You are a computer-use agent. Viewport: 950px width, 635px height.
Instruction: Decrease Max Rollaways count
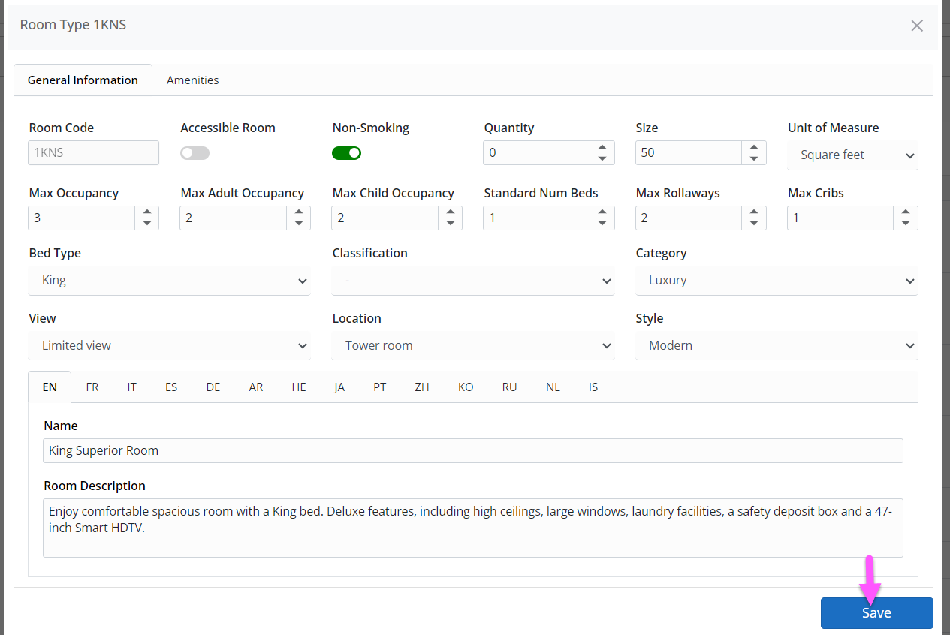click(753, 224)
